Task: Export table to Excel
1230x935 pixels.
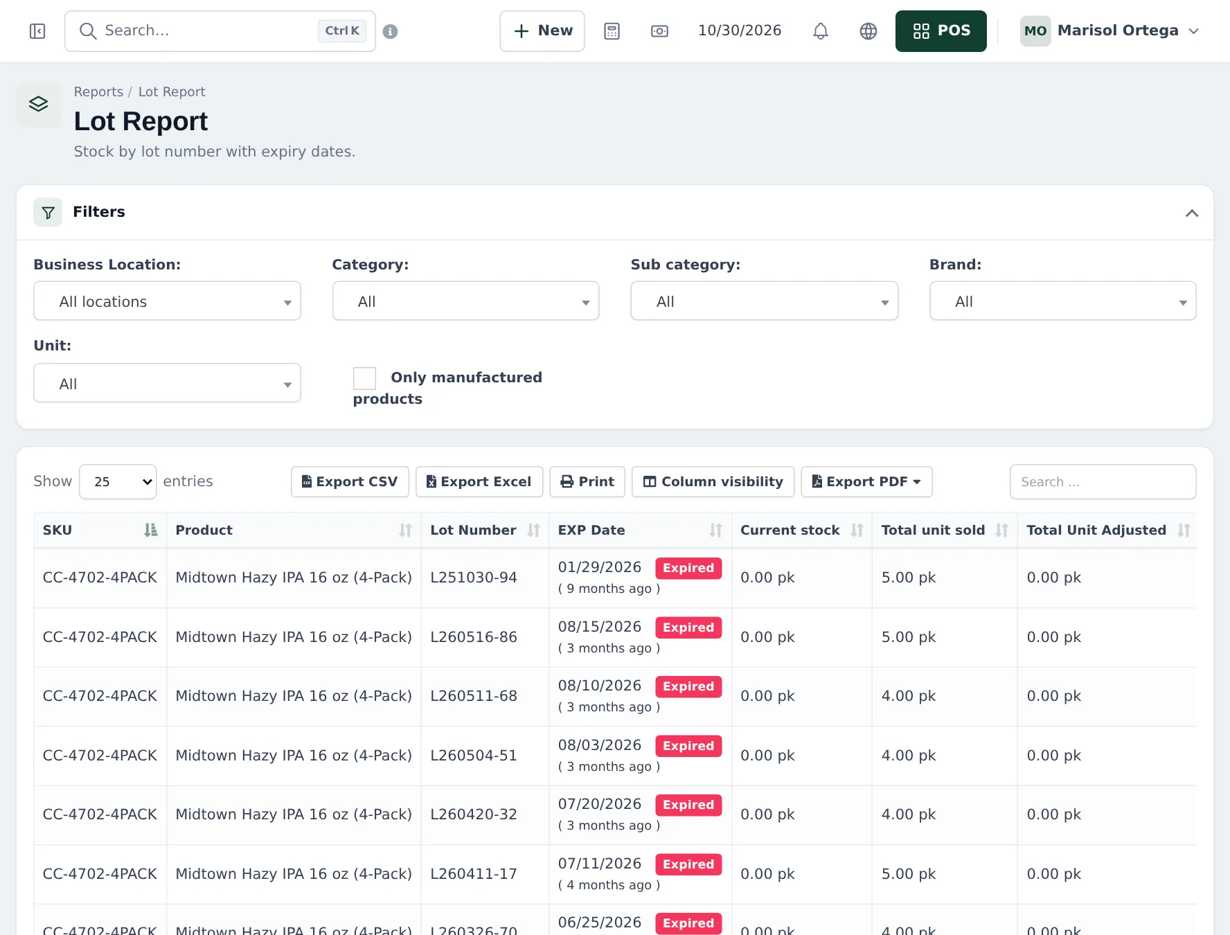Action: [x=479, y=482]
